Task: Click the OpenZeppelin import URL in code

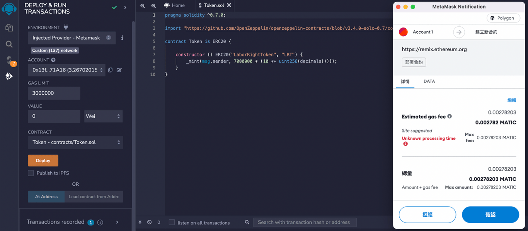Action: (290, 28)
